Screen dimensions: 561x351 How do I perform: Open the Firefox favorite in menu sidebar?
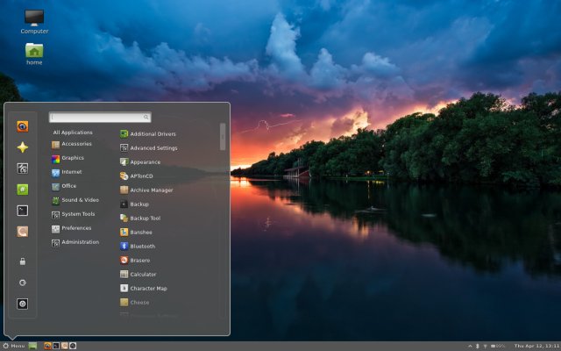point(23,125)
